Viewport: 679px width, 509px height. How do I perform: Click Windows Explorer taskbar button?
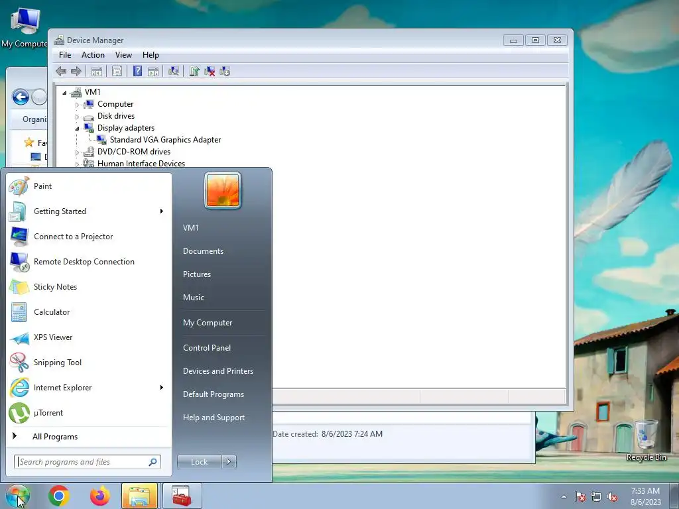(x=139, y=496)
